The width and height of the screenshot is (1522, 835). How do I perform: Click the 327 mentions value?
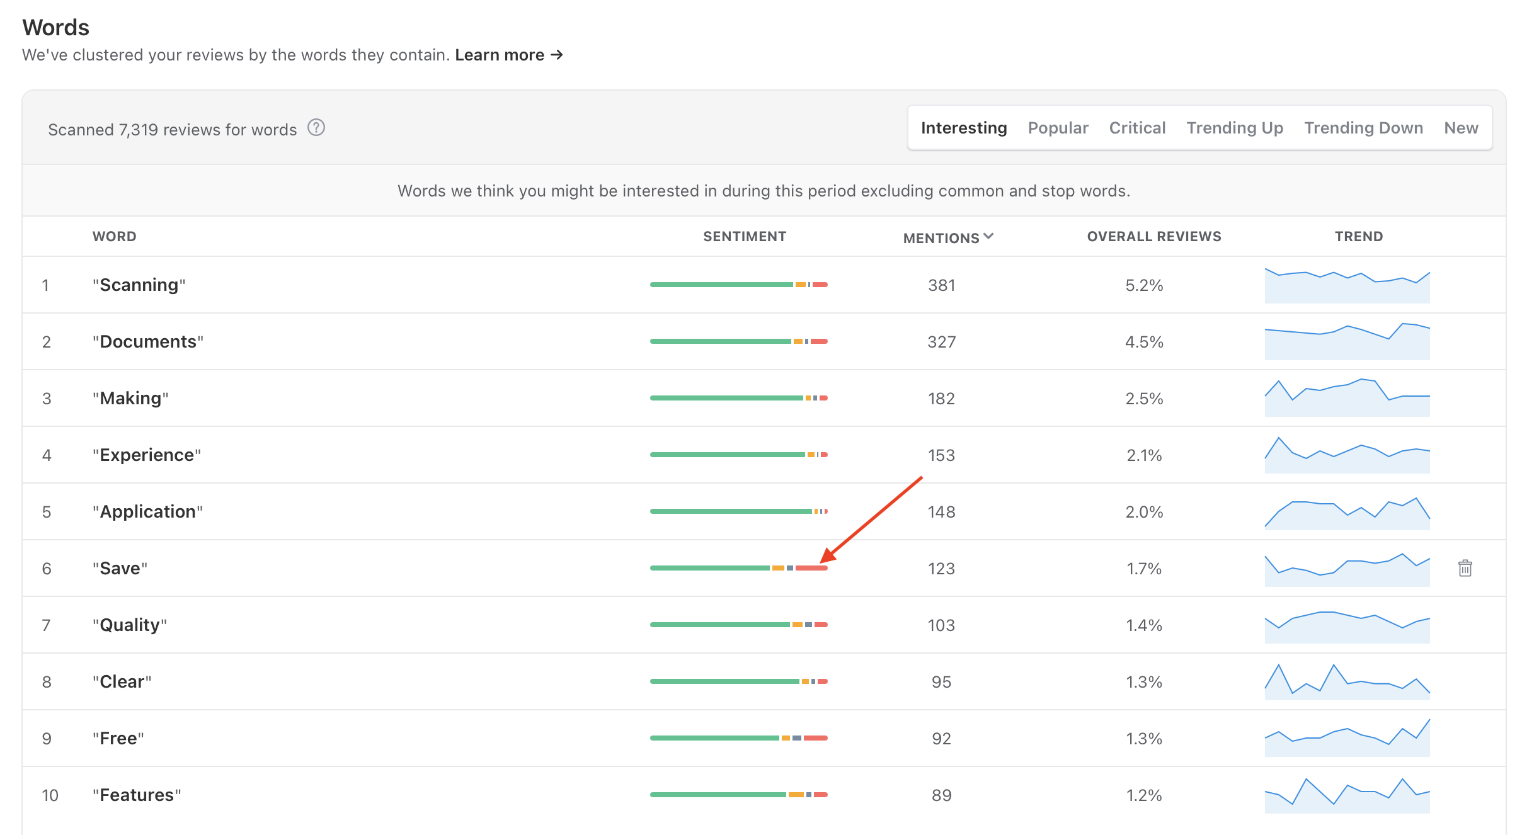[941, 342]
